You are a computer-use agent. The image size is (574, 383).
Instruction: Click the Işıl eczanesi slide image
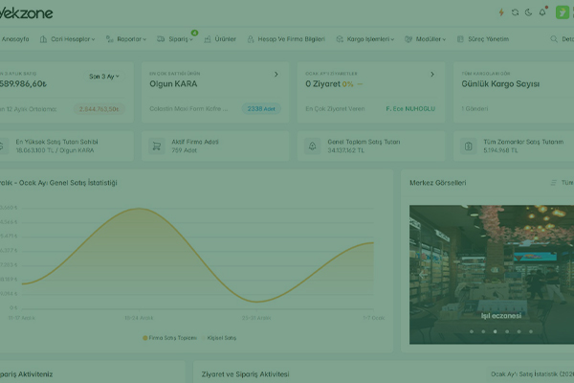pos(492,274)
